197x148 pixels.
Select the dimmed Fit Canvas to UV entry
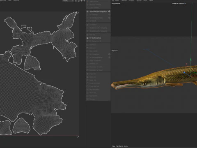coord(95,41)
